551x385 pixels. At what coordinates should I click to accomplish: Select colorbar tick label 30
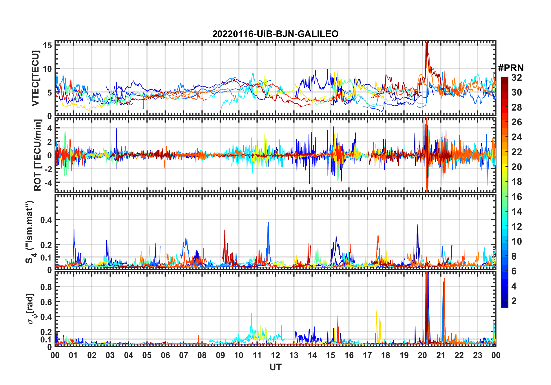point(517,92)
